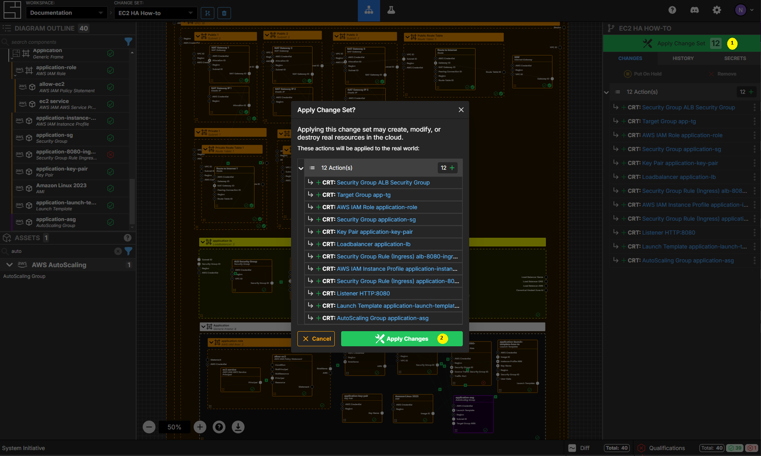Click the download diagram icon
Screen dimensions: 761x456
coord(238,427)
